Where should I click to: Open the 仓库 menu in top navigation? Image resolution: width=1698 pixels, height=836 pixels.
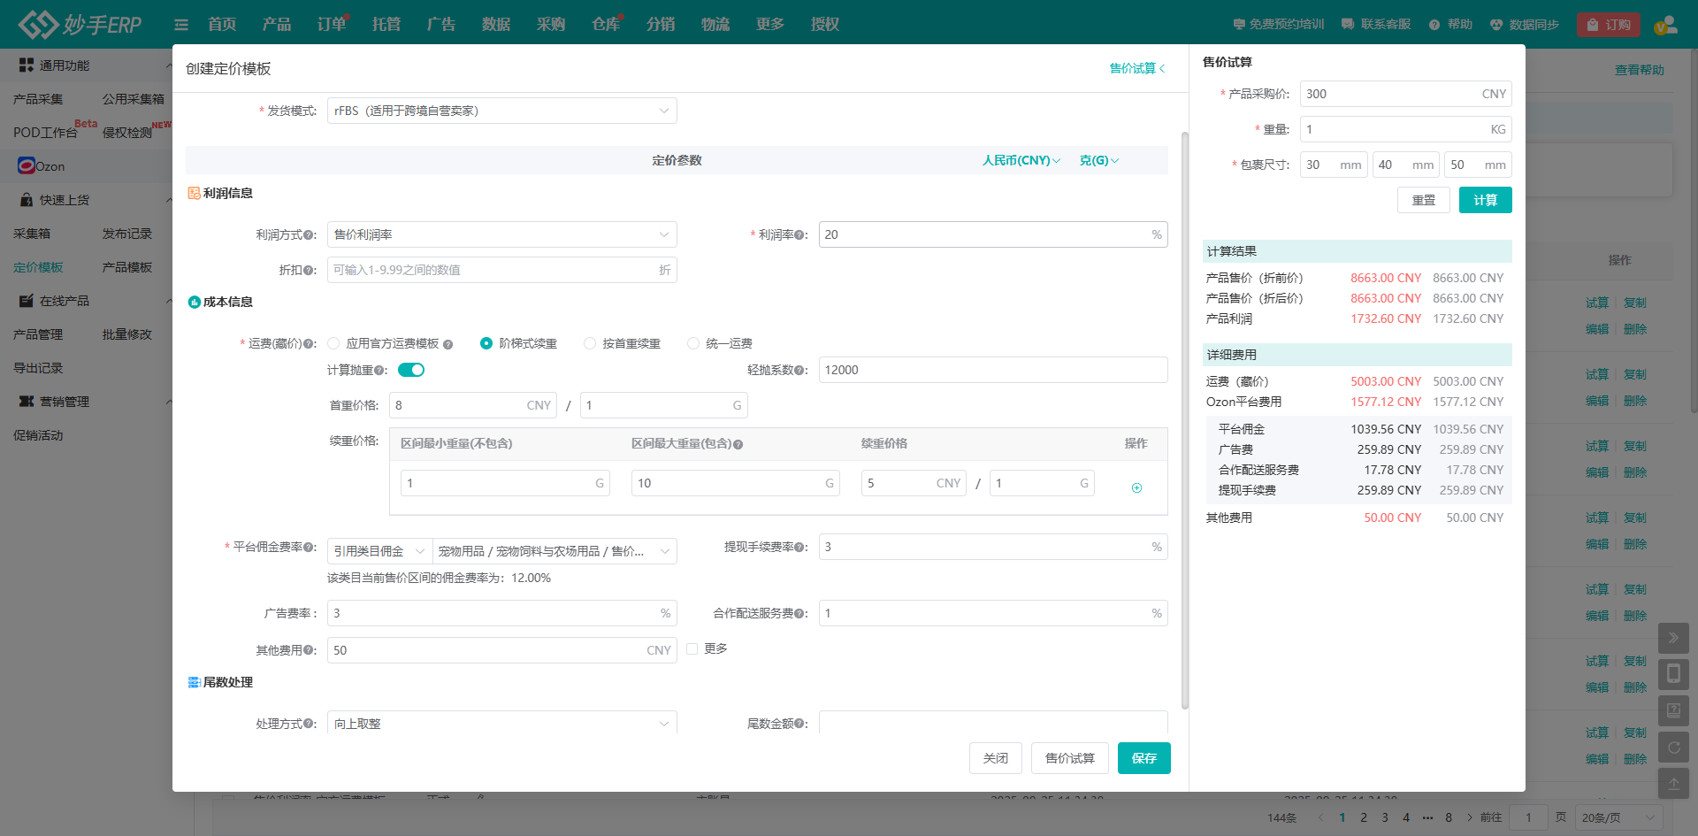(605, 25)
